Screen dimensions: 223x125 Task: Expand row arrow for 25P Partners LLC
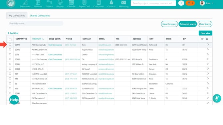coord(208,98)
